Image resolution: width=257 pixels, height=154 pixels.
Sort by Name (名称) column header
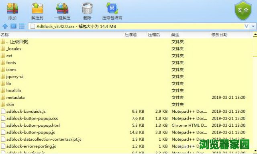pyautogui.click(x=4, y=35)
